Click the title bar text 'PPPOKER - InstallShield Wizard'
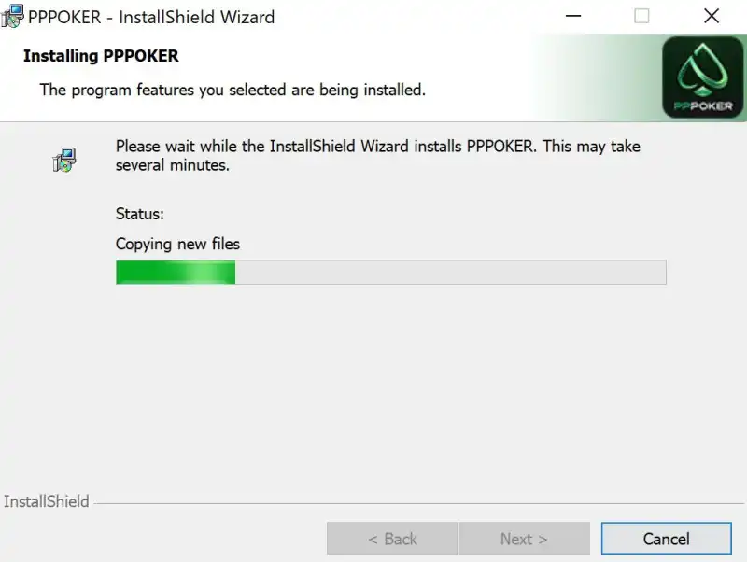 coord(151,17)
